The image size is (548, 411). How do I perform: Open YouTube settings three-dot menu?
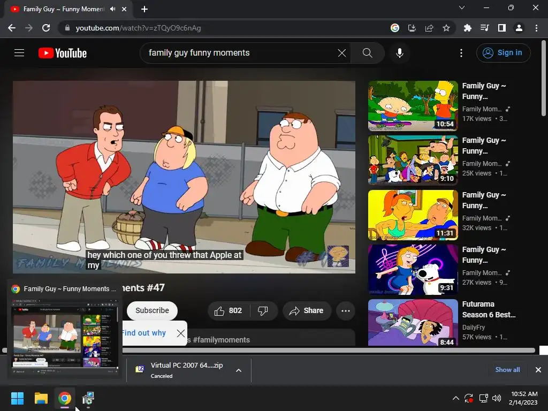[x=461, y=53]
